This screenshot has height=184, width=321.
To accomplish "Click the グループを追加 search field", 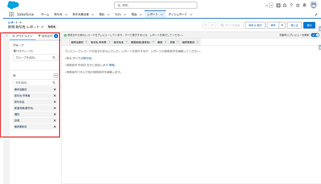I will pyautogui.click(x=35, y=58).
